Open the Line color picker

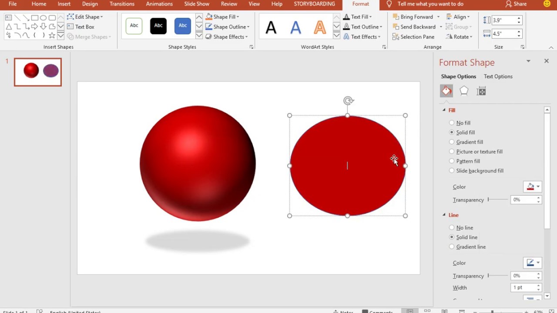(x=533, y=263)
